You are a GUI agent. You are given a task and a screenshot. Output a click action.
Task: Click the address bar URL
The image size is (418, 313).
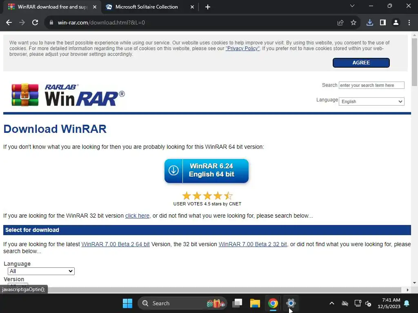tap(101, 23)
